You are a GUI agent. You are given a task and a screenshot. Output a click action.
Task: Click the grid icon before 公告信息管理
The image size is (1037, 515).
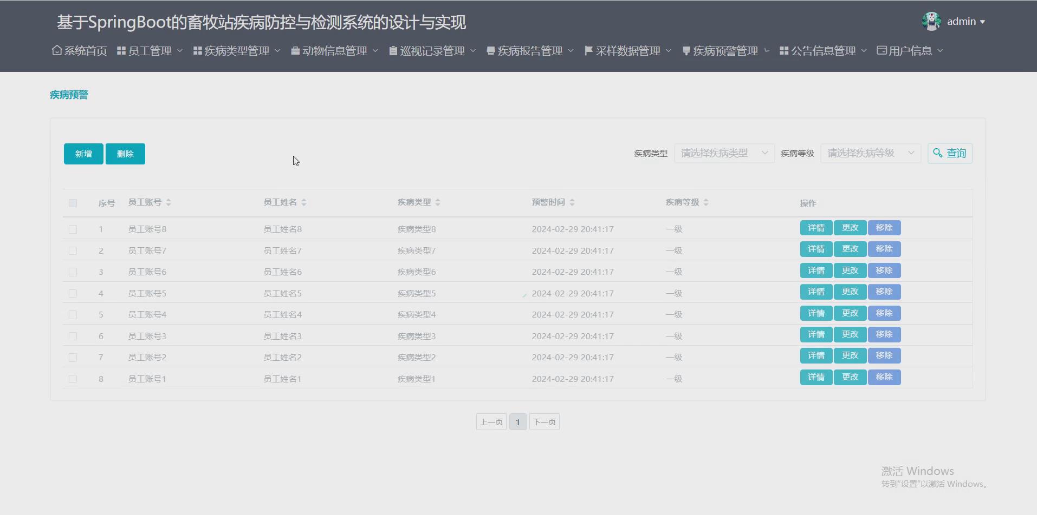784,50
